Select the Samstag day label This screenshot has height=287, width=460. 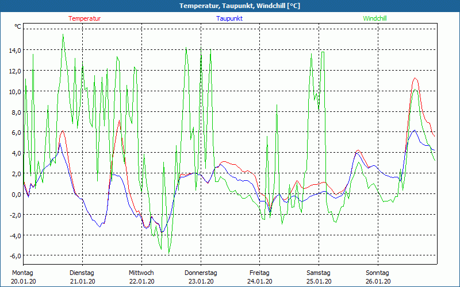319,273
